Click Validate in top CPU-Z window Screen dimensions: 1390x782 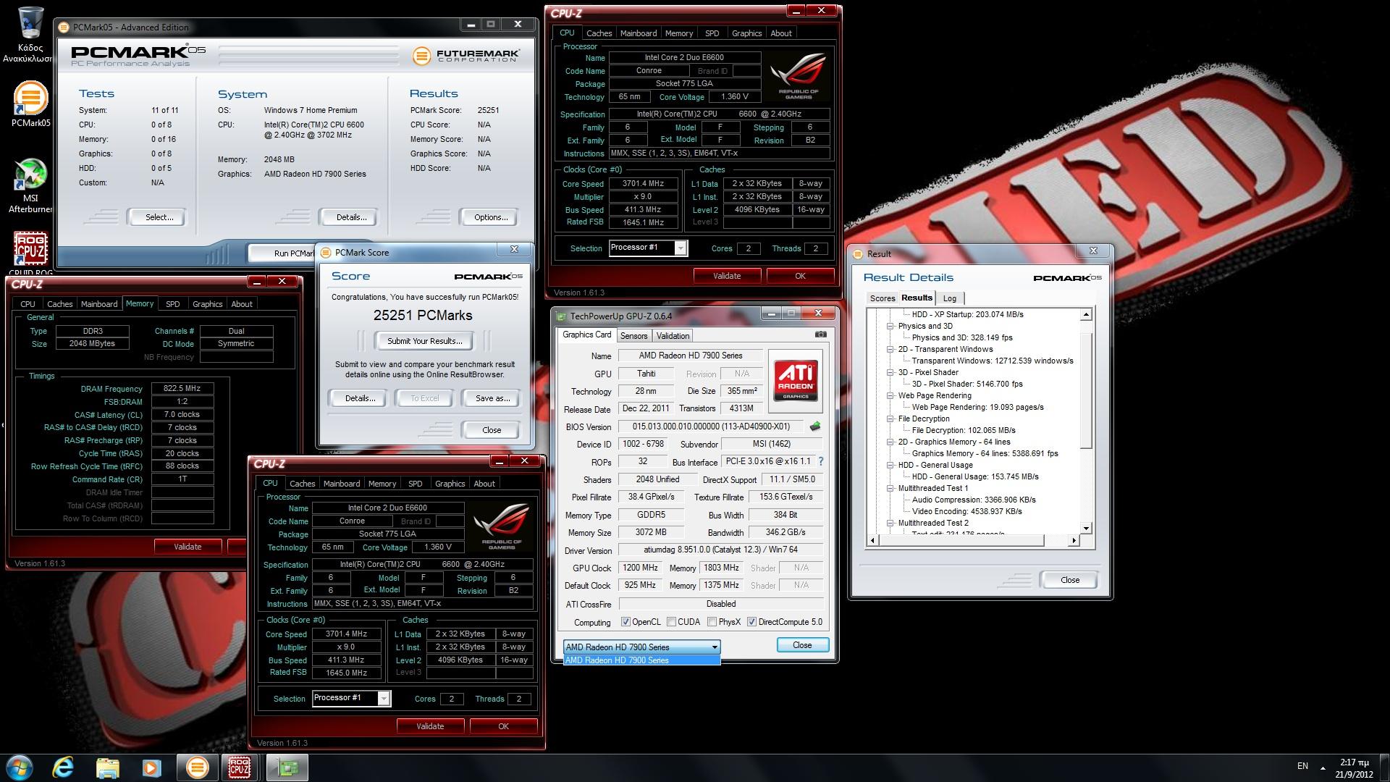click(727, 276)
